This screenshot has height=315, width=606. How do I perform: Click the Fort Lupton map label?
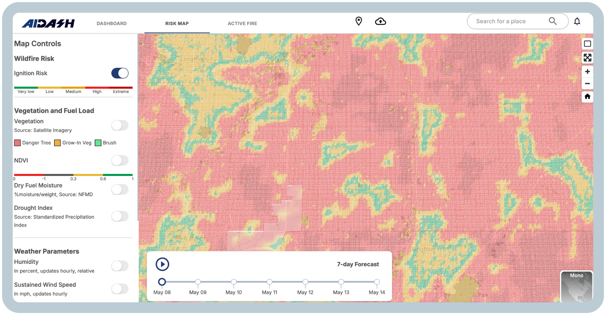pyautogui.click(x=421, y=143)
